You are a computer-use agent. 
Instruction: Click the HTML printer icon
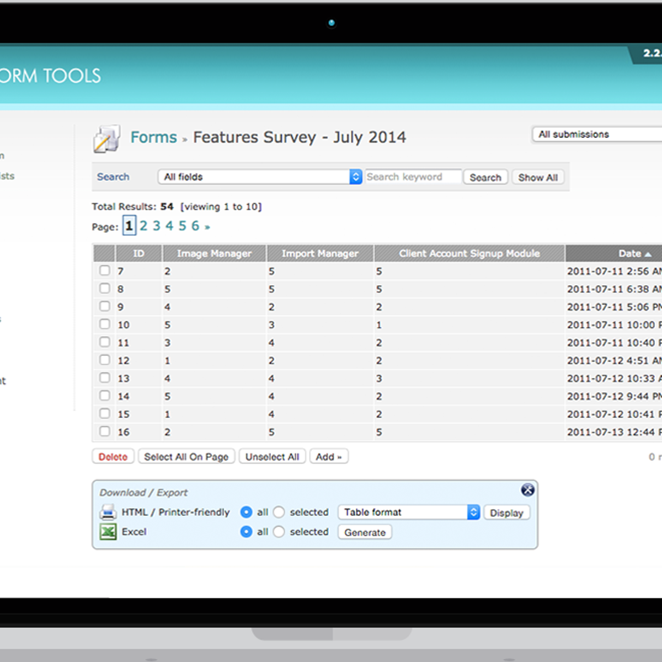pyautogui.click(x=108, y=512)
